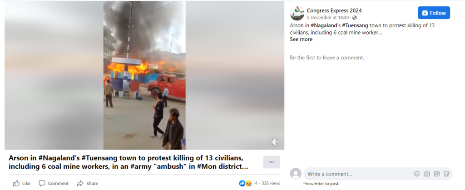Open the #Tuensang hashtag in the post
Screen dimensions: 465x190
355,25
